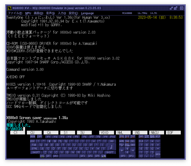Click the XF2 key
The width and height of the screenshot is (191, 166).
coord(56,156)
